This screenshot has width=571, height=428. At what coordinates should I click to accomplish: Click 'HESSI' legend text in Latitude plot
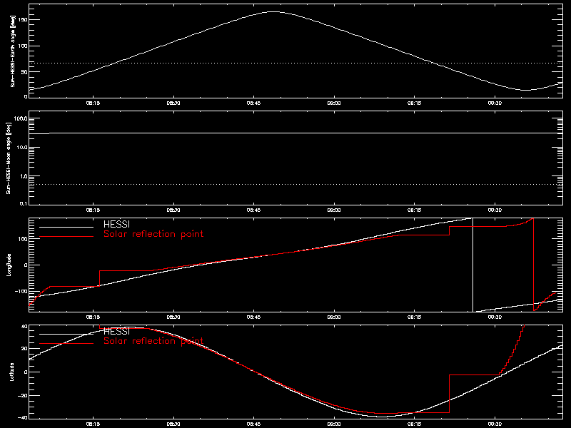[116, 332]
